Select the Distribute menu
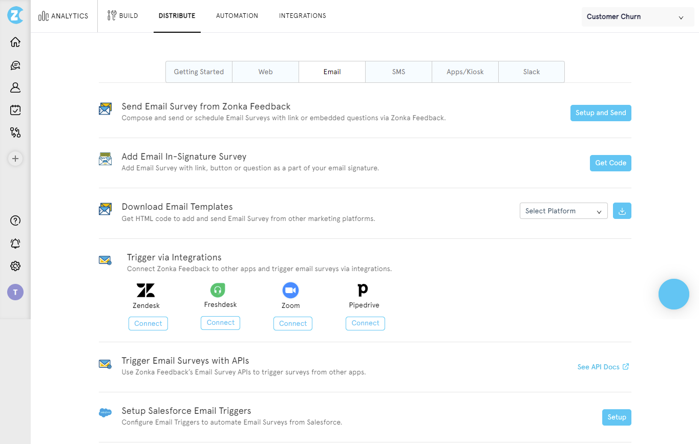The image size is (699, 444). [x=177, y=16]
